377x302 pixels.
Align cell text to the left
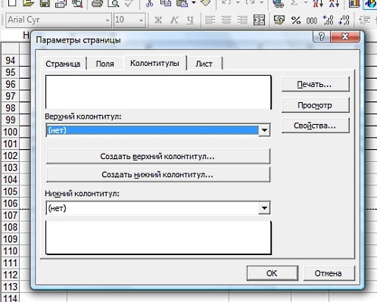210,20
